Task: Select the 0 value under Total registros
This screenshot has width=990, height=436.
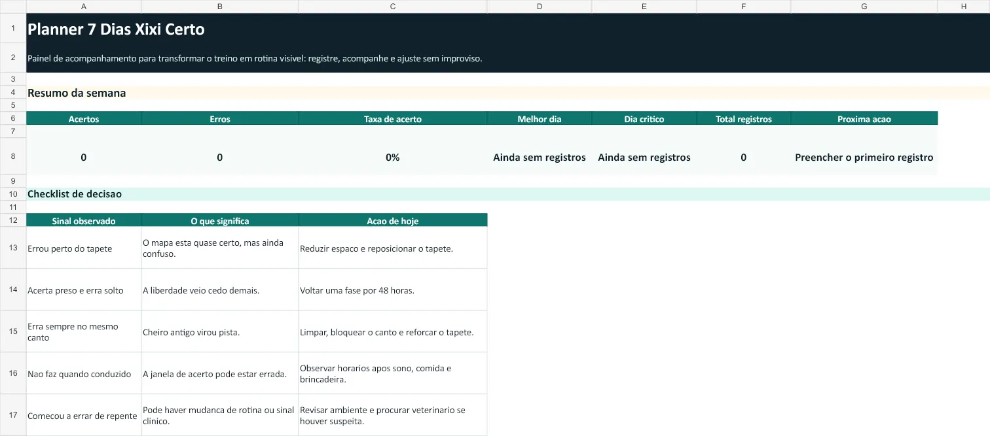Action: tap(744, 157)
